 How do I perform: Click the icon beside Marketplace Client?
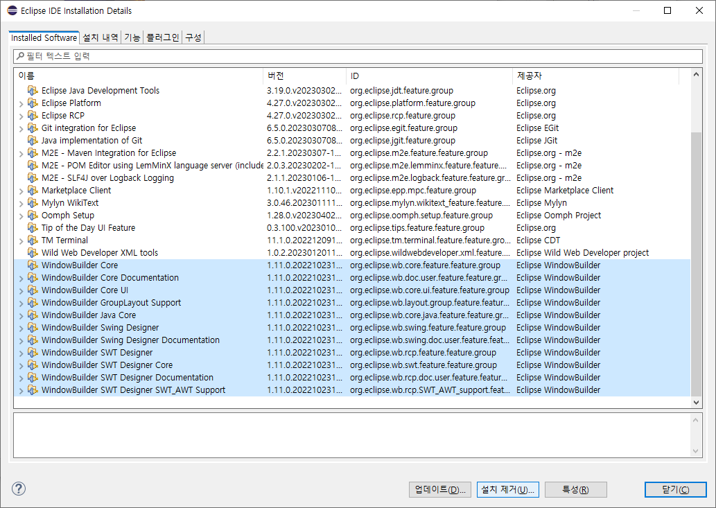(x=33, y=191)
